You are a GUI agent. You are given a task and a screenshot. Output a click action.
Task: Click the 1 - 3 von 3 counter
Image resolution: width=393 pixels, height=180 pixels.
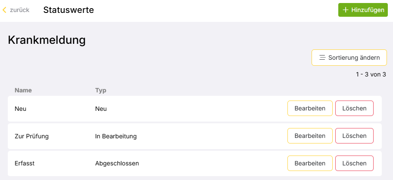tap(371, 74)
